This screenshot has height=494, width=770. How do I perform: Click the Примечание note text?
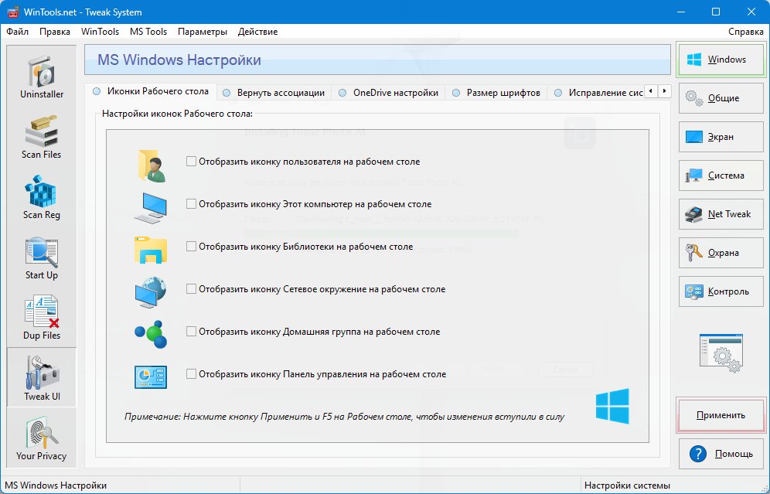344,417
